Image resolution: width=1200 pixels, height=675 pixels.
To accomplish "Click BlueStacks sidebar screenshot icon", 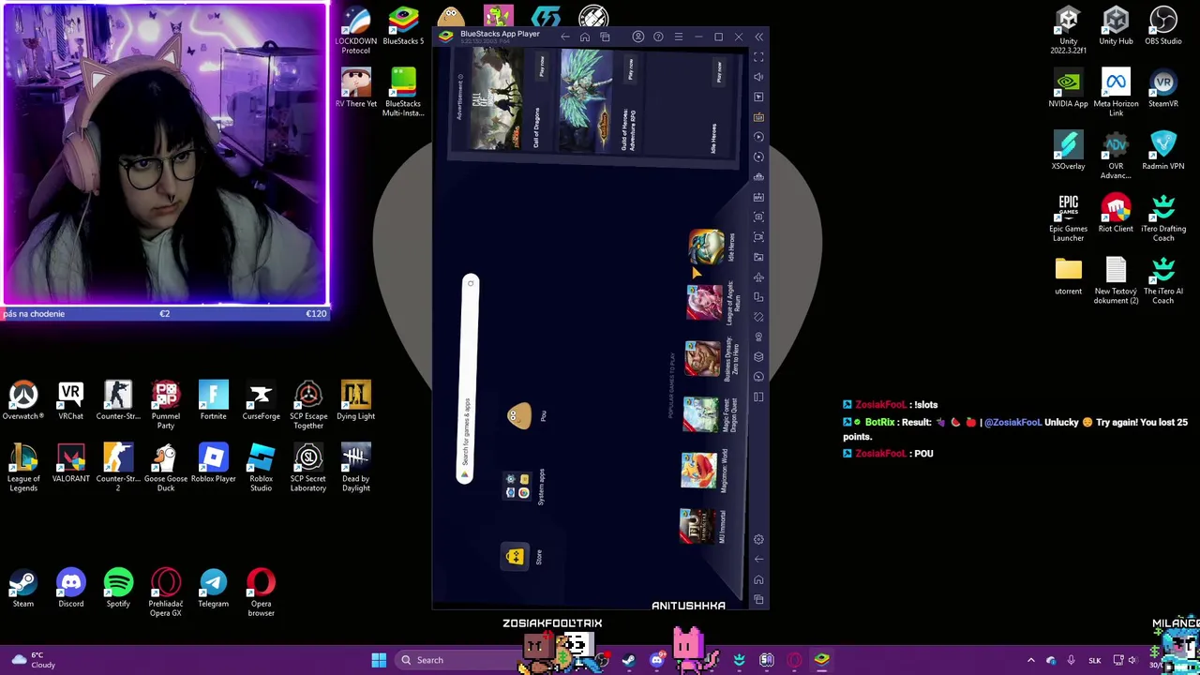I will 758,217.
